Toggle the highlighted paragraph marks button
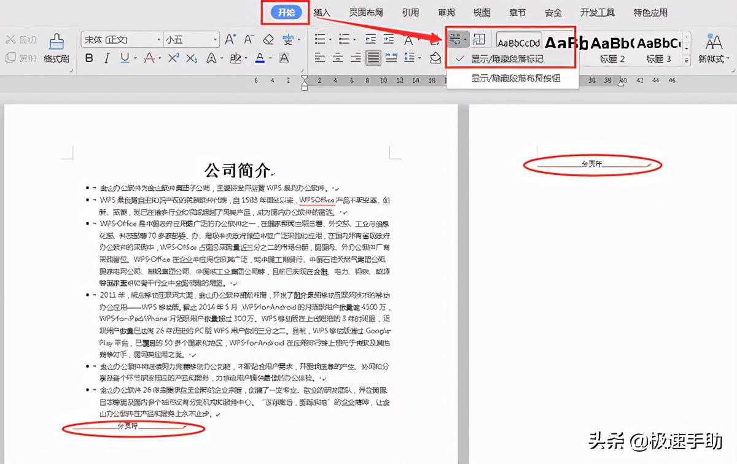 pos(456,39)
